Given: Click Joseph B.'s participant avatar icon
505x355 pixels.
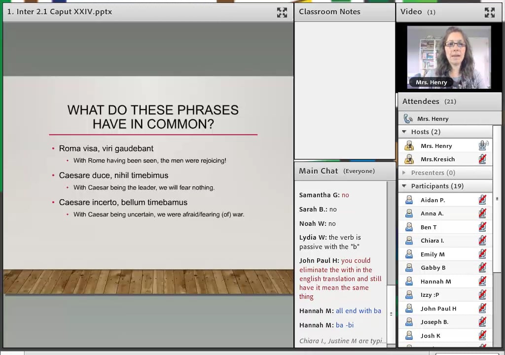Looking at the screenshot, I should click(409, 321).
